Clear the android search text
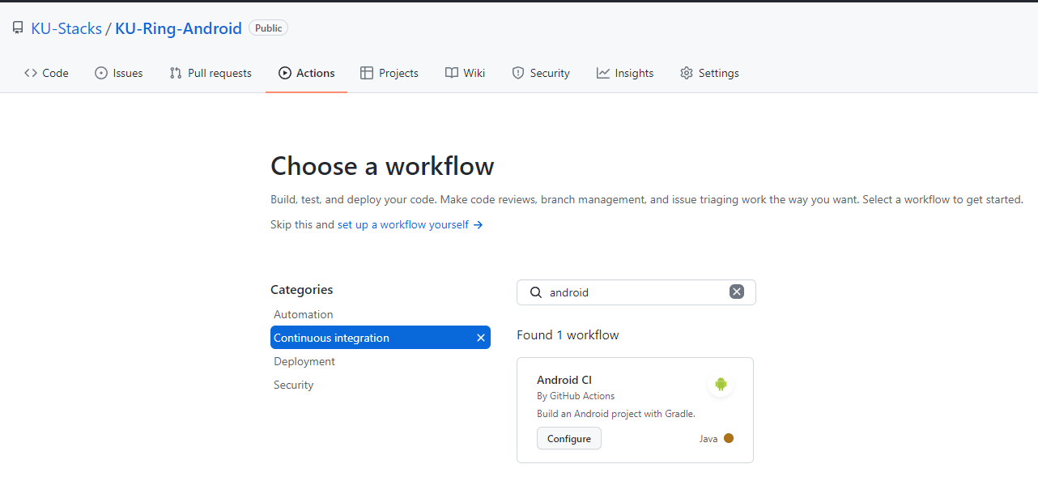The width and height of the screenshot is (1038, 477). tap(736, 292)
